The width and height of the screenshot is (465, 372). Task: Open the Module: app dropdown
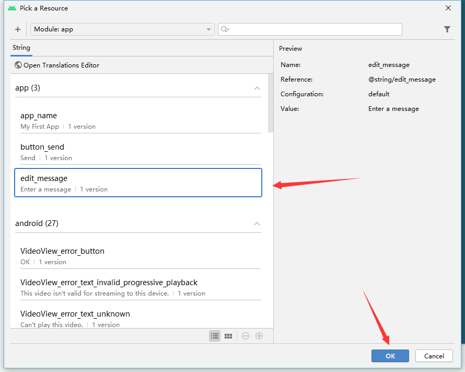pos(122,29)
